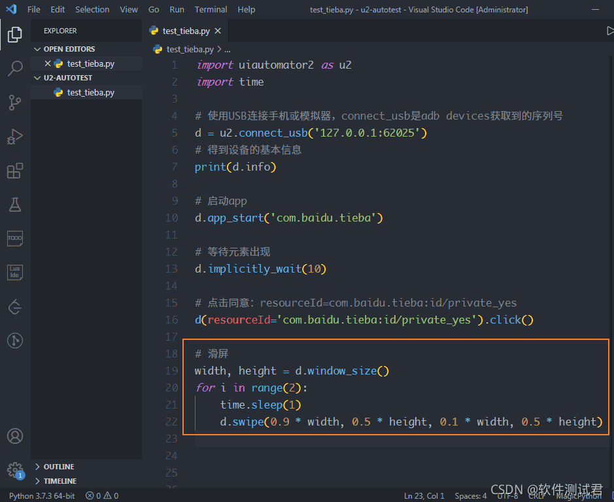Change the Python 3.7.3 interpreter
Image resolution: width=614 pixels, height=502 pixels.
[x=41, y=495]
